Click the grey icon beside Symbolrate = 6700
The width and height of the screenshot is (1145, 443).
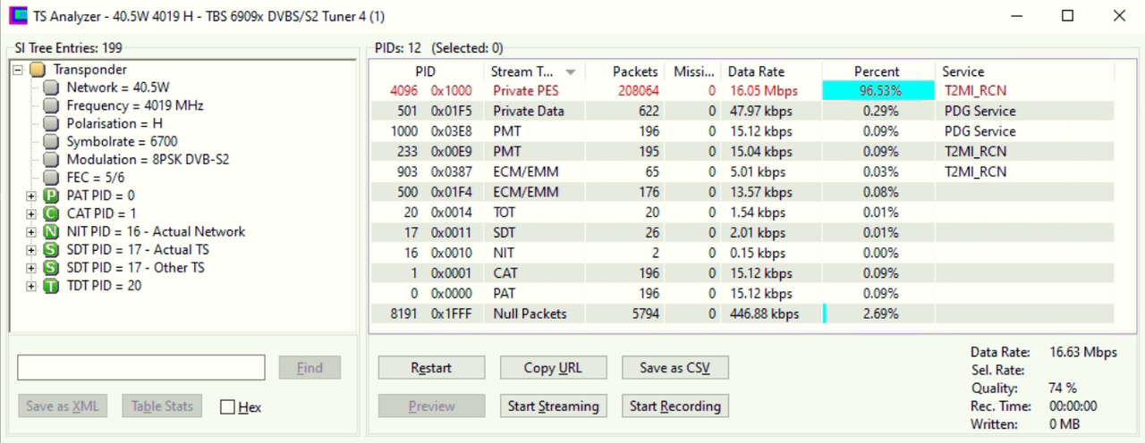tap(50, 141)
